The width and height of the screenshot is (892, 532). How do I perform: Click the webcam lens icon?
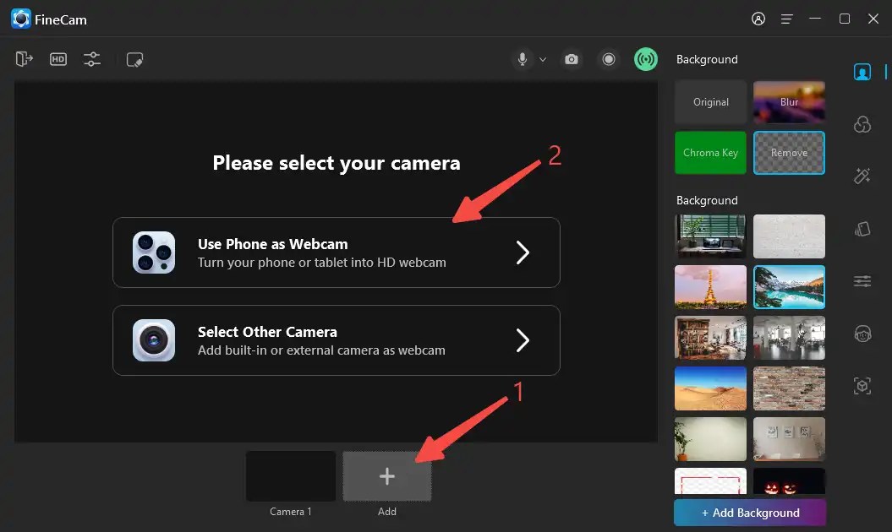pyautogui.click(x=154, y=340)
